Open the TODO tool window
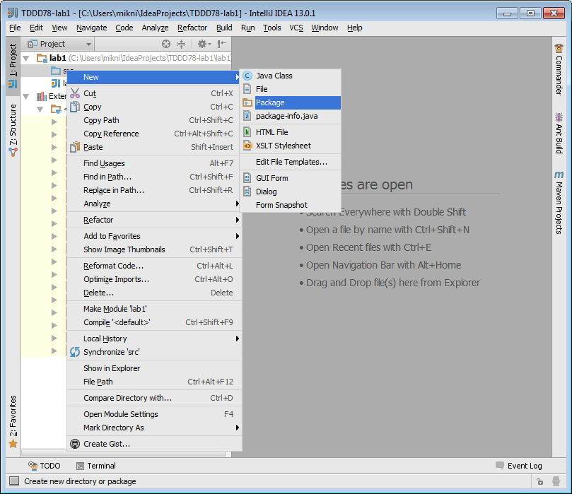 [45, 466]
